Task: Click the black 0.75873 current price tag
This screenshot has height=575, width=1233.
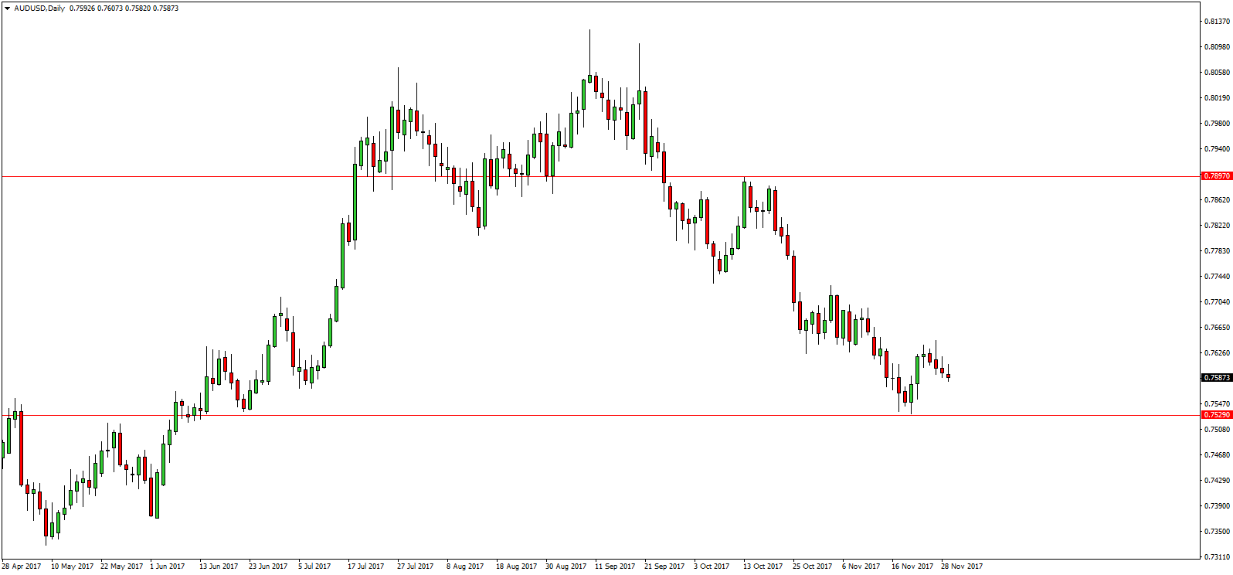Action: tap(1216, 378)
